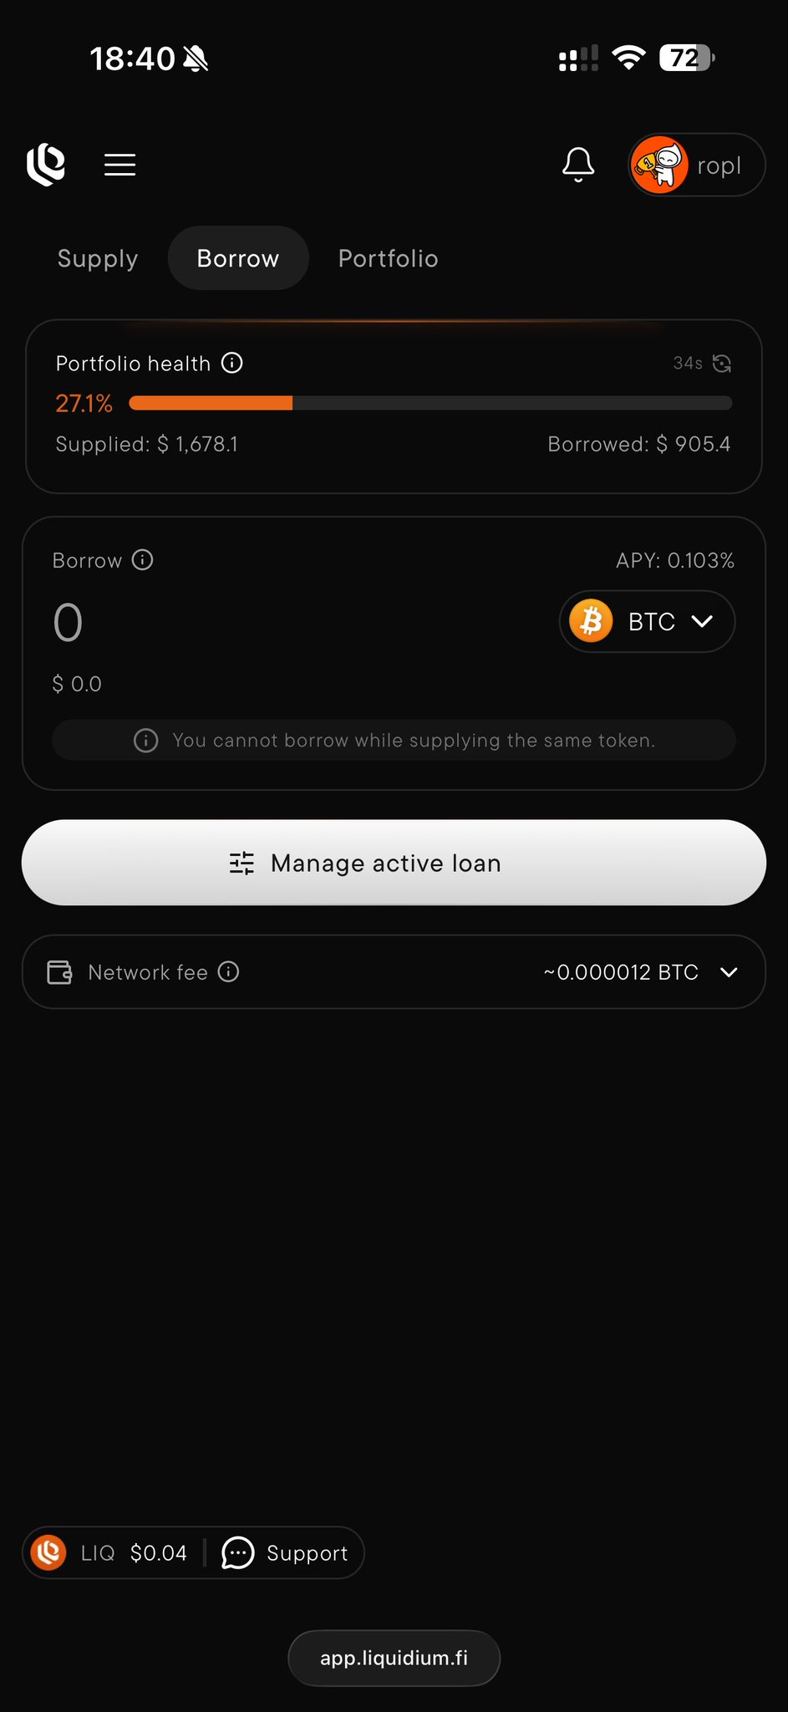The height and width of the screenshot is (1712, 788).
Task: Switch to the Portfolio tab
Action: (x=388, y=258)
